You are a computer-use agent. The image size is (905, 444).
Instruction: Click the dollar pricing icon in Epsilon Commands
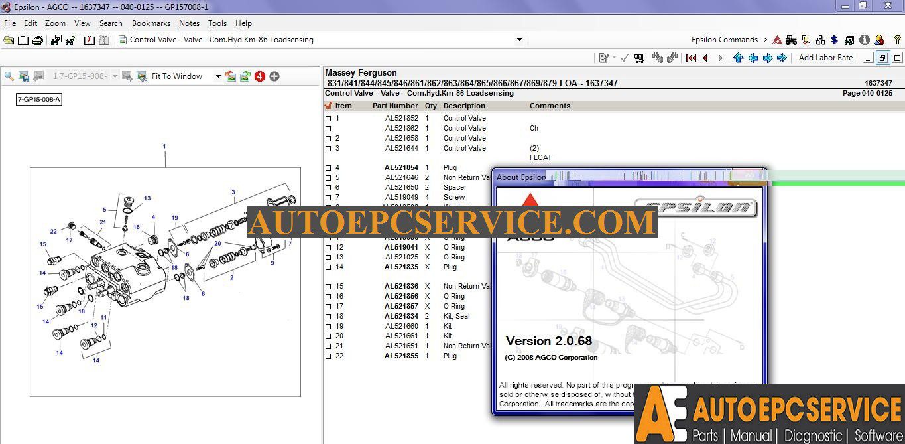[834, 40]
